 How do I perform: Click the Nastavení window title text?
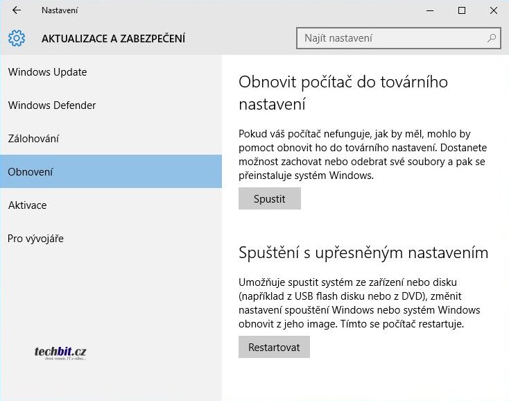click(x=60, y=10)
